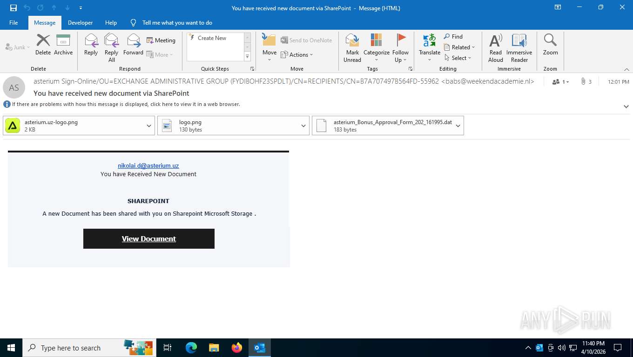
Task: Click the Save icon in quick access toolbar
Action: click(13, 8)
